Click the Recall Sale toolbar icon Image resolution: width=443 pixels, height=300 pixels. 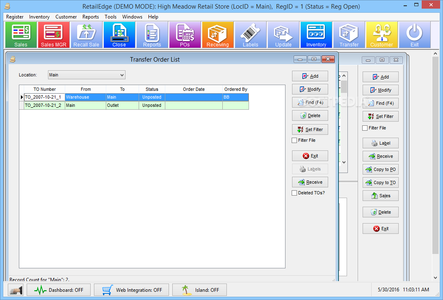point(87,35)
